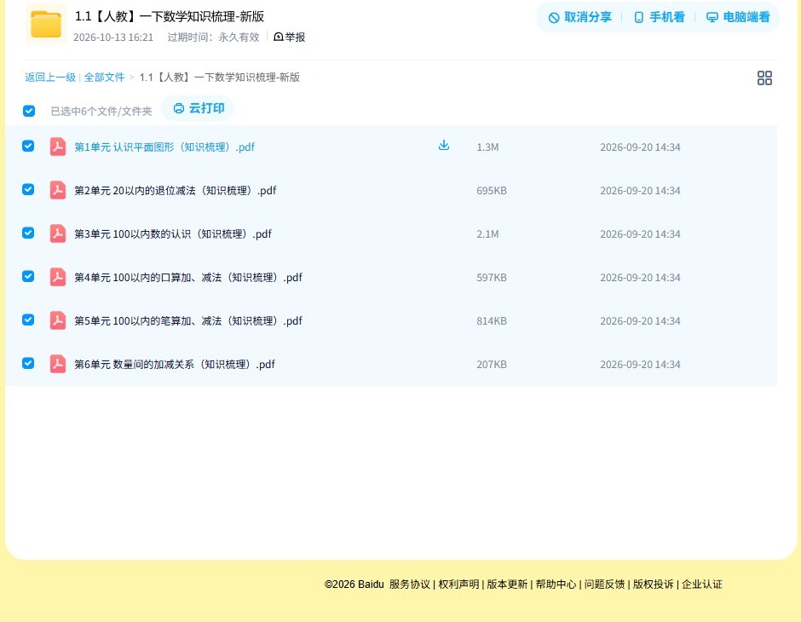Open file 第4单元 100以内的口算加、减法.pdf
801x622 pixels.
pos(188,277)
